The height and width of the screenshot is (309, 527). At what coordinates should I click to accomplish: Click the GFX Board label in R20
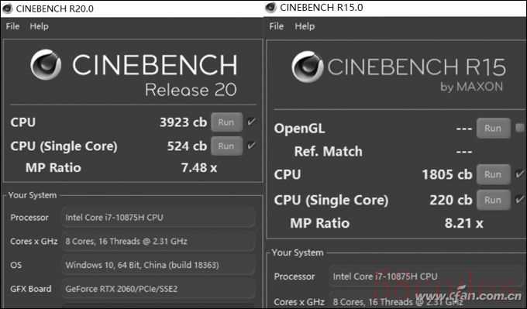click(x=30, y=289)
